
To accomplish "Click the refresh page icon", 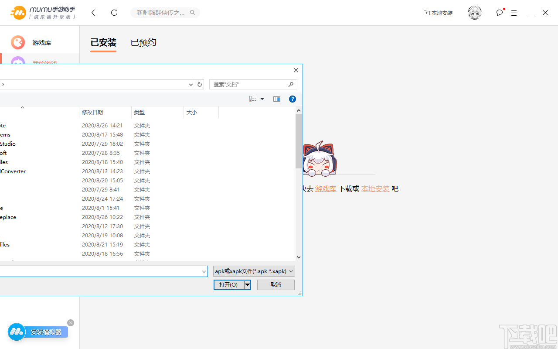I will pos(114,13).
